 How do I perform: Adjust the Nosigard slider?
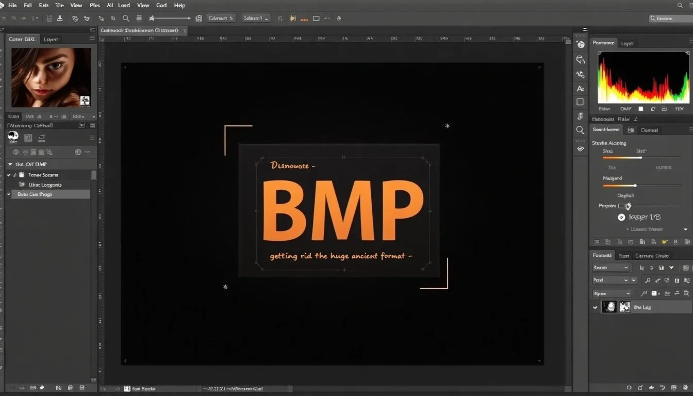(642, 185)
